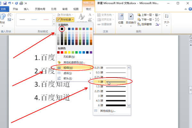Click the Word help question mark icon

coord(190,9)
